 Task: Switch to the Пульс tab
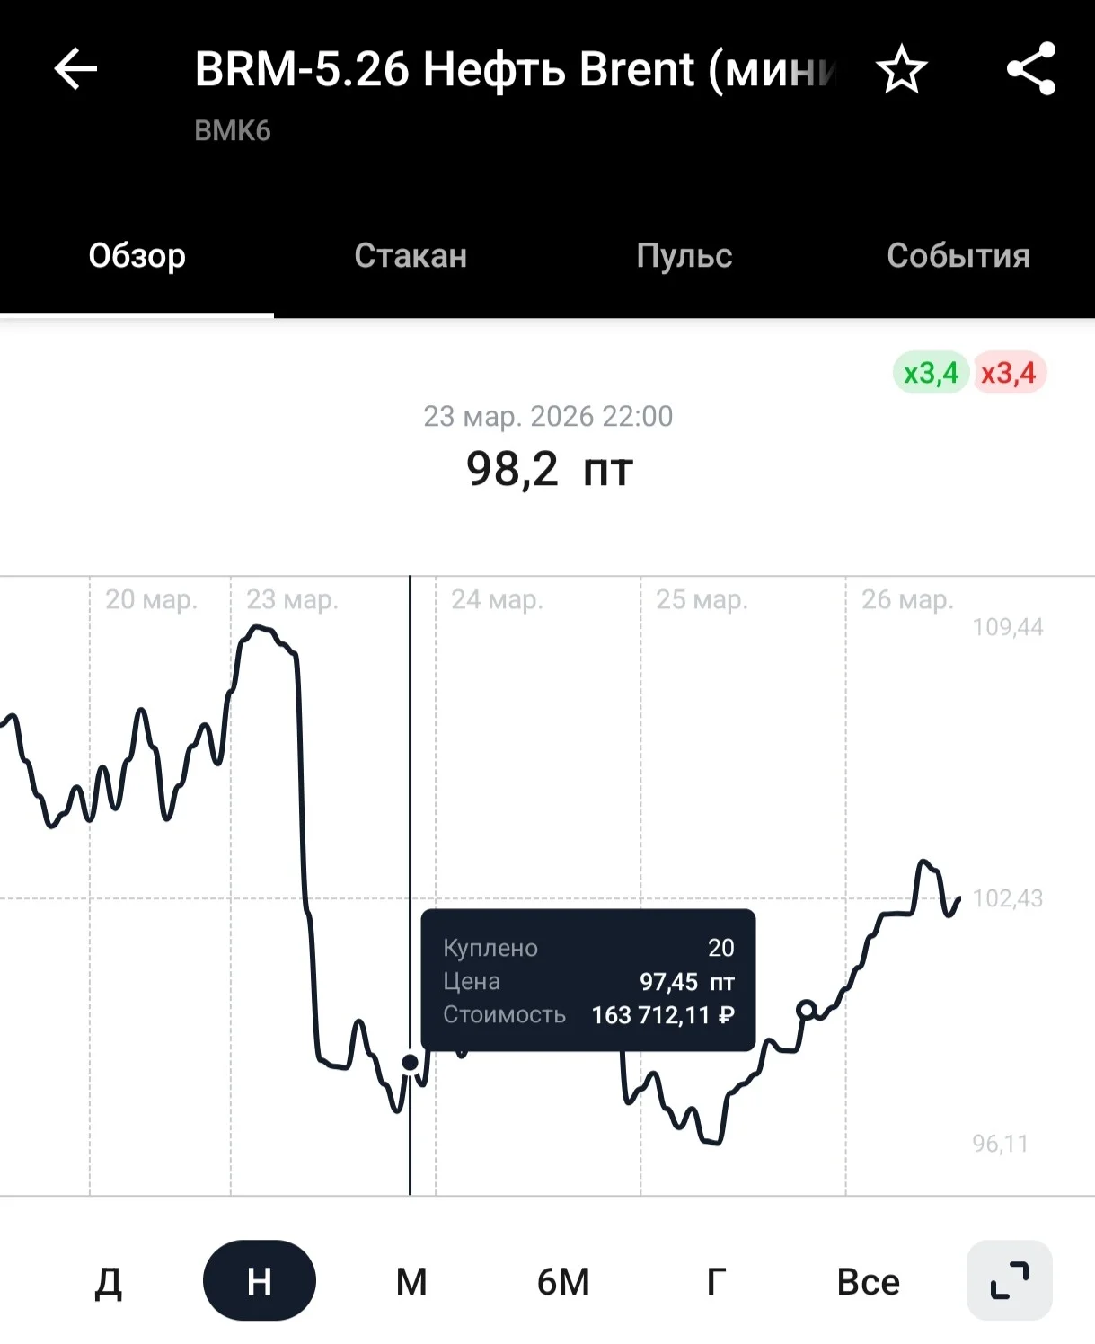(684, 256)
